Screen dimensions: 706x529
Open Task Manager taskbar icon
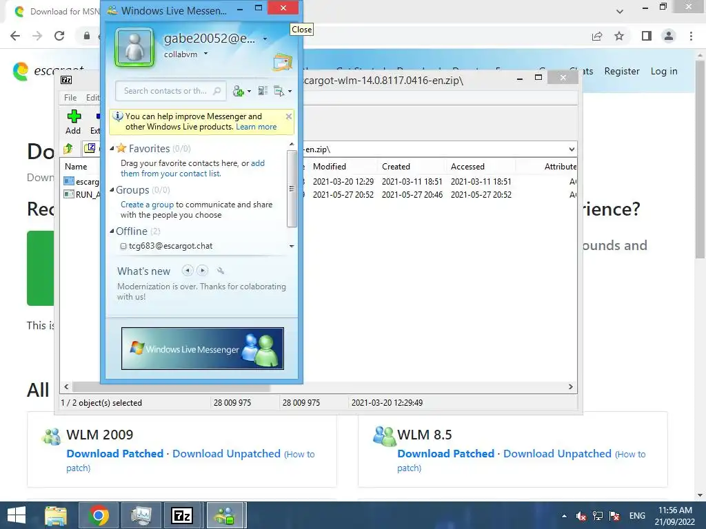click(x=141, y=515)
